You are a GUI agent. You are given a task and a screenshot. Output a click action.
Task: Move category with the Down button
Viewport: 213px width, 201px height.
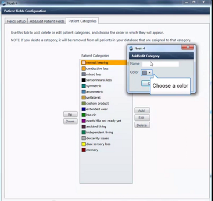70,121
